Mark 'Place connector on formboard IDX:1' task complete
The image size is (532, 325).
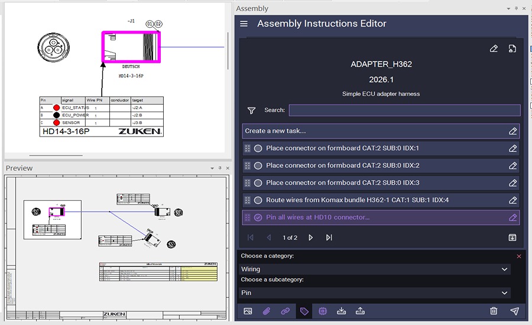point(258,148)
